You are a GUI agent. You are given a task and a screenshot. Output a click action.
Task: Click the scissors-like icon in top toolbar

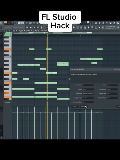tap(99, 23)
